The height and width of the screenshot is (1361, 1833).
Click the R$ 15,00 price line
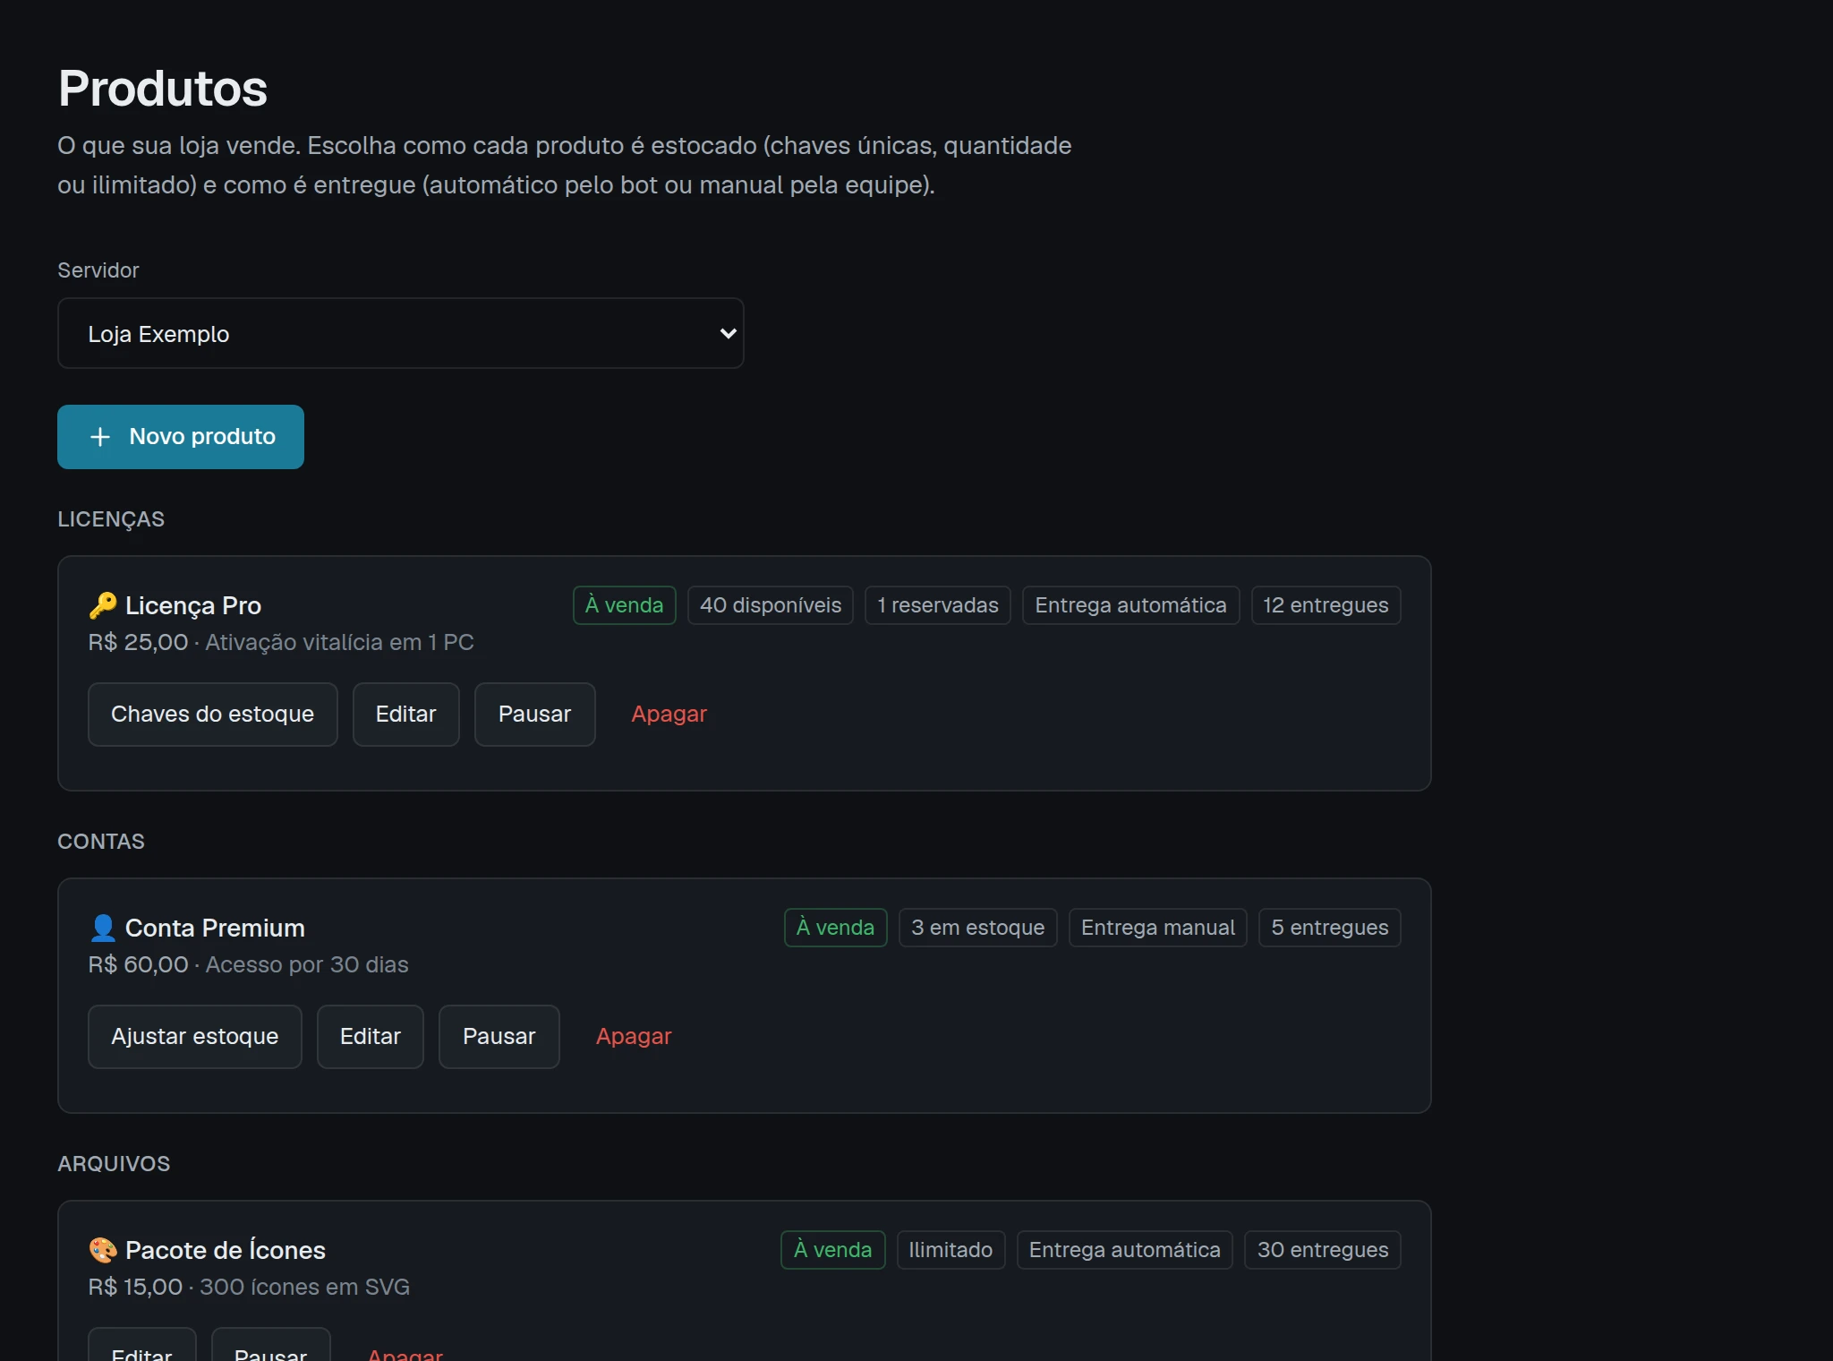pyautogui.click(x=249, y=1287)
